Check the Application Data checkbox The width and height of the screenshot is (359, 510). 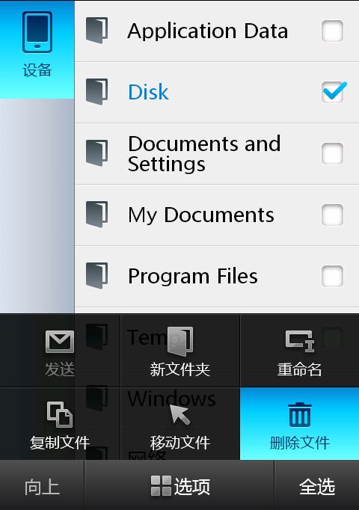[x=332, y=31]
